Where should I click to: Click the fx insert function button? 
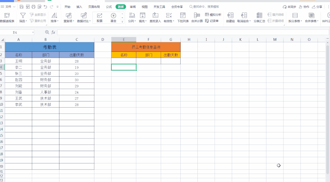(53, 32)
